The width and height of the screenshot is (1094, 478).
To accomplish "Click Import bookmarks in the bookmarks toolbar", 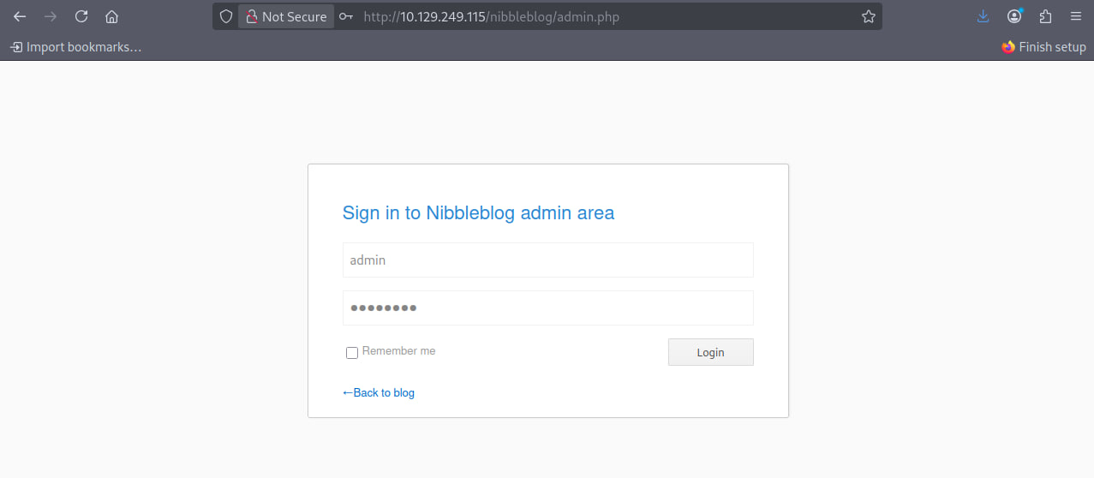I will 75,47.
